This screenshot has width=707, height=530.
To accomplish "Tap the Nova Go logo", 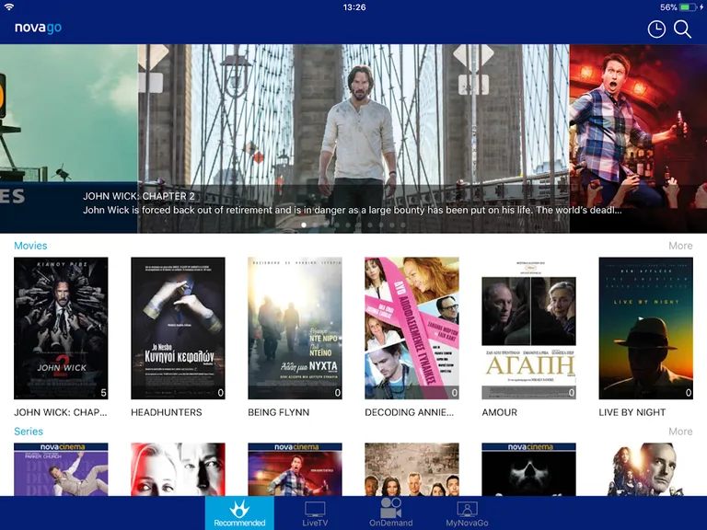I will [x=38, y=29].
